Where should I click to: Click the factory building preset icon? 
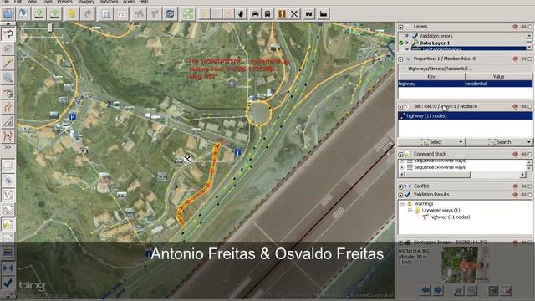pyautogui.click(x=324, y=14)
